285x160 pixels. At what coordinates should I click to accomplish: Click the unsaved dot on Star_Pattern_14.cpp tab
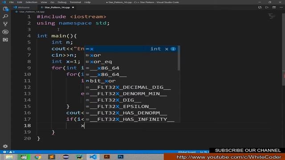point(73,8)
